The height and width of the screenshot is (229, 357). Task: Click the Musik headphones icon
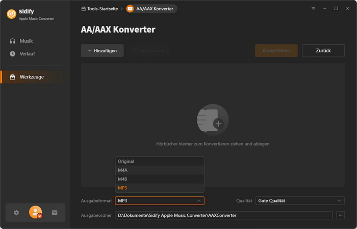click(13, 41)
